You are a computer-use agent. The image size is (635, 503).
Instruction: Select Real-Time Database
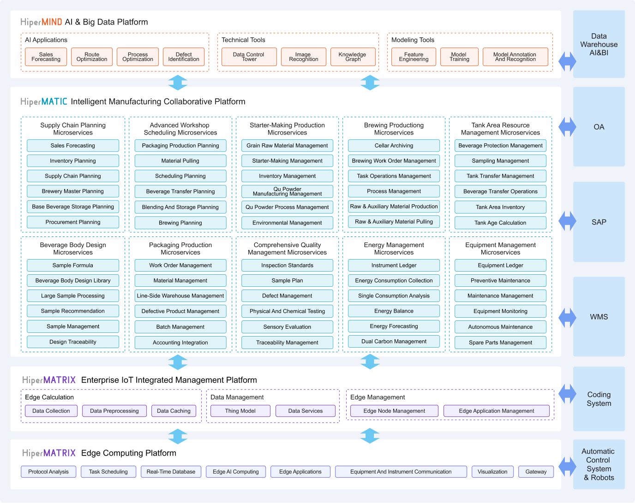tap(171, 472)
